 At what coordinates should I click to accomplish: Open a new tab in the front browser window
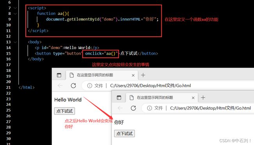pyautogui.click(x=203, y=97)
